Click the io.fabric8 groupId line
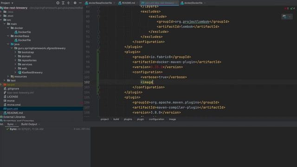Screen dimensions: 297x167 click(x=161, y=57)
